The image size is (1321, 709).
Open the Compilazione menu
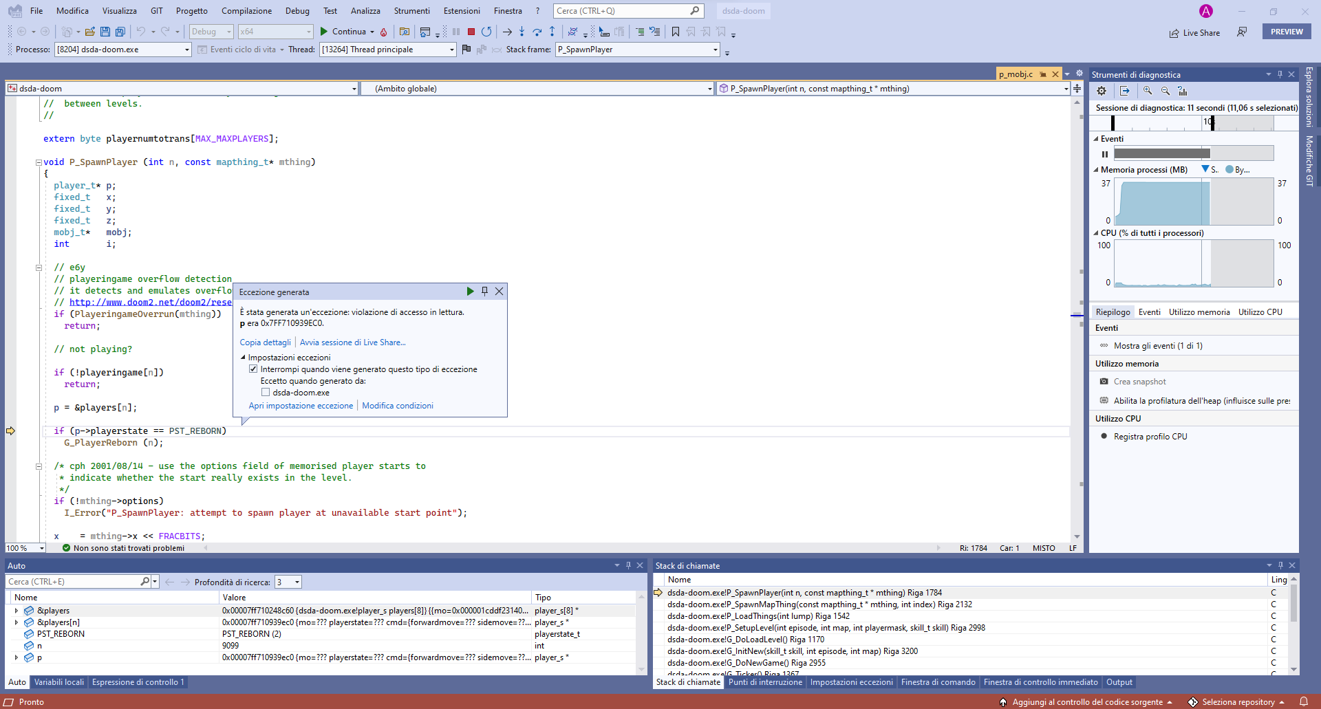[246, 11]
